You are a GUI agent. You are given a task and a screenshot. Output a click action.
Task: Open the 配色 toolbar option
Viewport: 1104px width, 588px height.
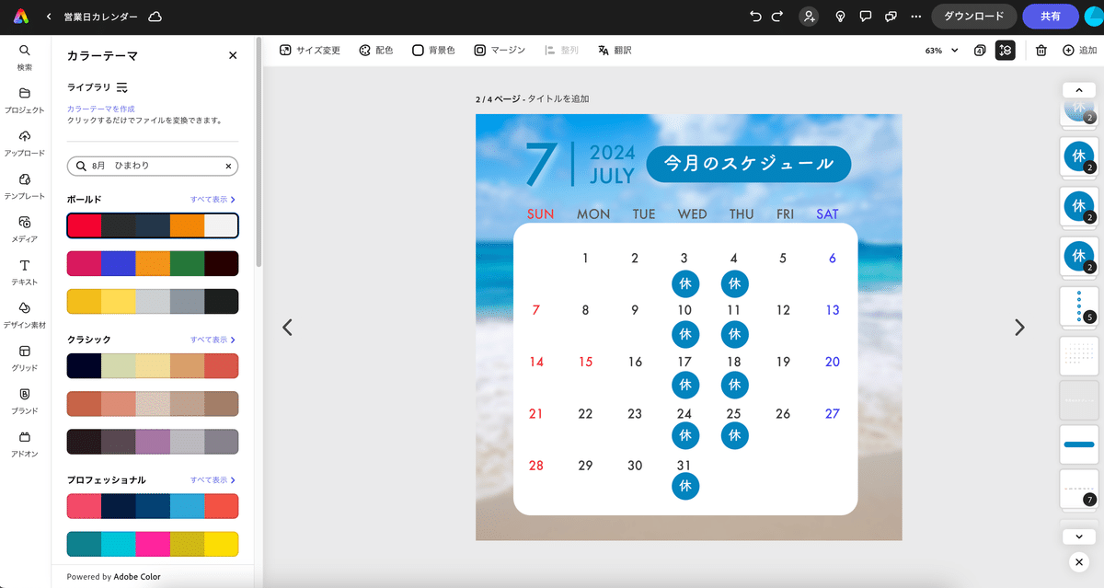click(375, 51)
